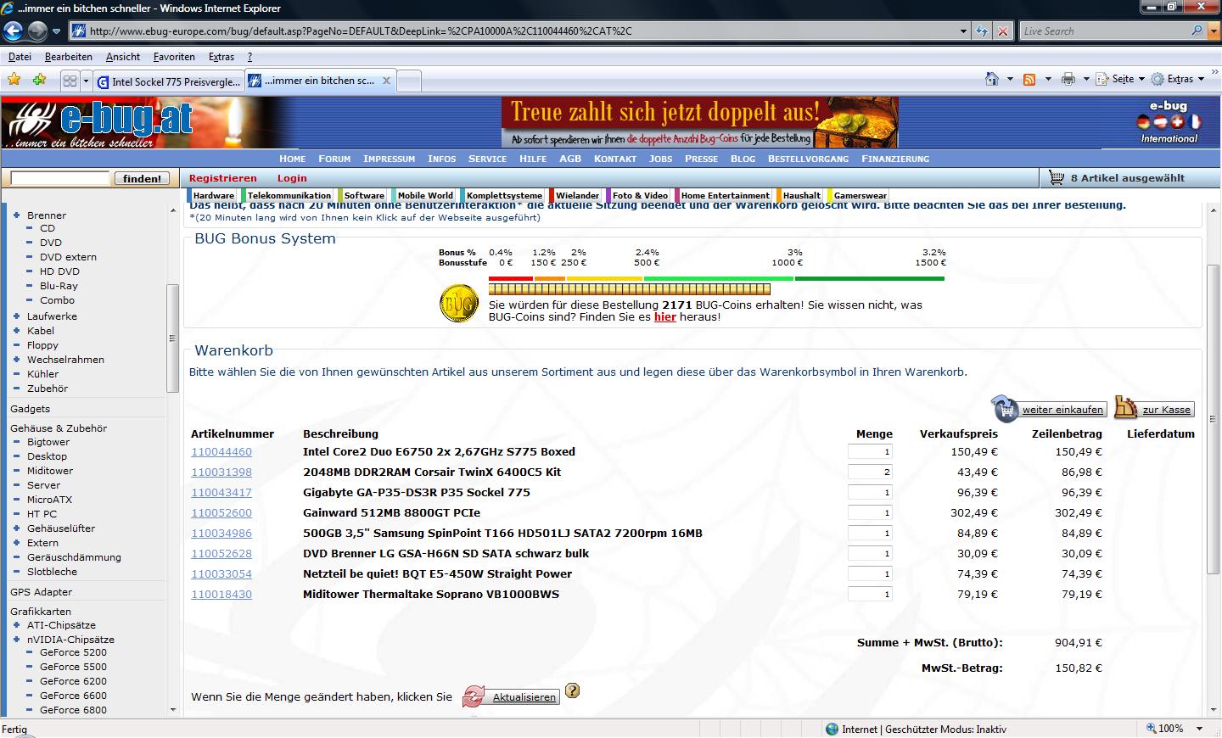Click the help question mark icon
The height and width of the screenshot is (738, 1222).
coord(573,690)
